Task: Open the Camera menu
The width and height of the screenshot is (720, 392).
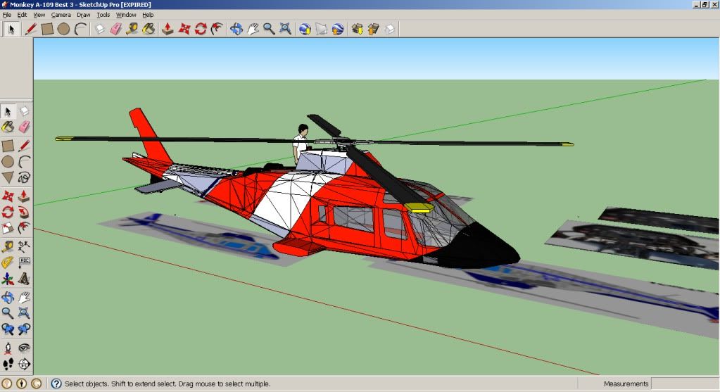Action: 61,15
